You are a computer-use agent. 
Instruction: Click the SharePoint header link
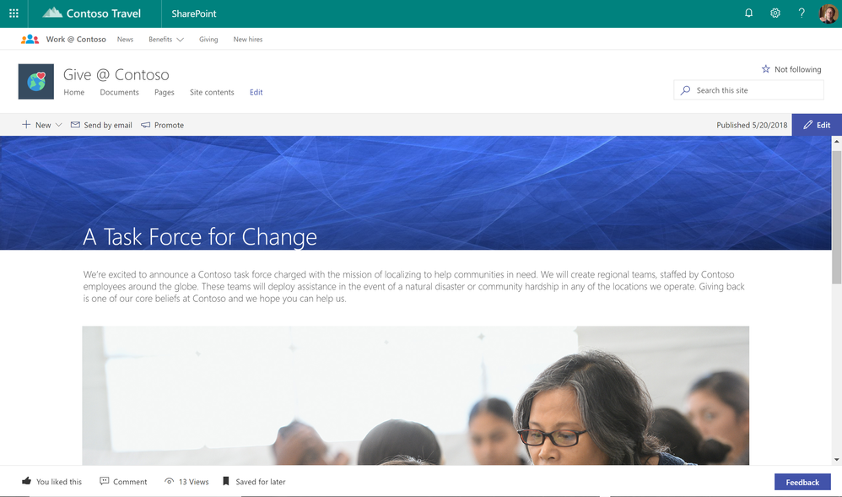click(x=194, y=14)
